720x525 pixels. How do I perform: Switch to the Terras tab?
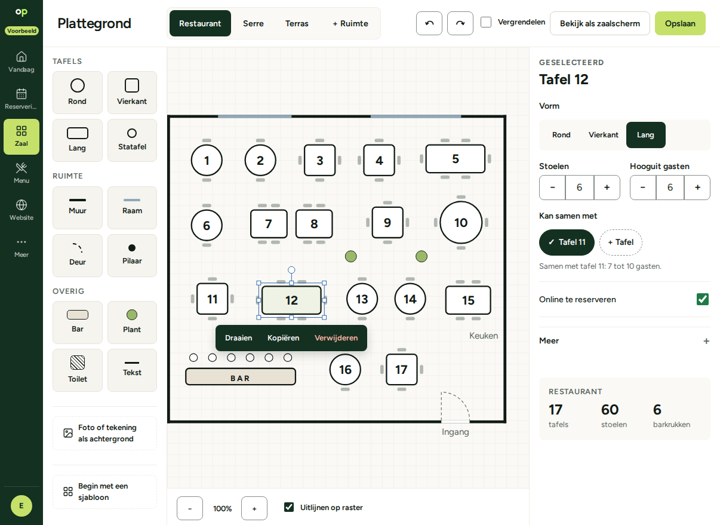297,23
